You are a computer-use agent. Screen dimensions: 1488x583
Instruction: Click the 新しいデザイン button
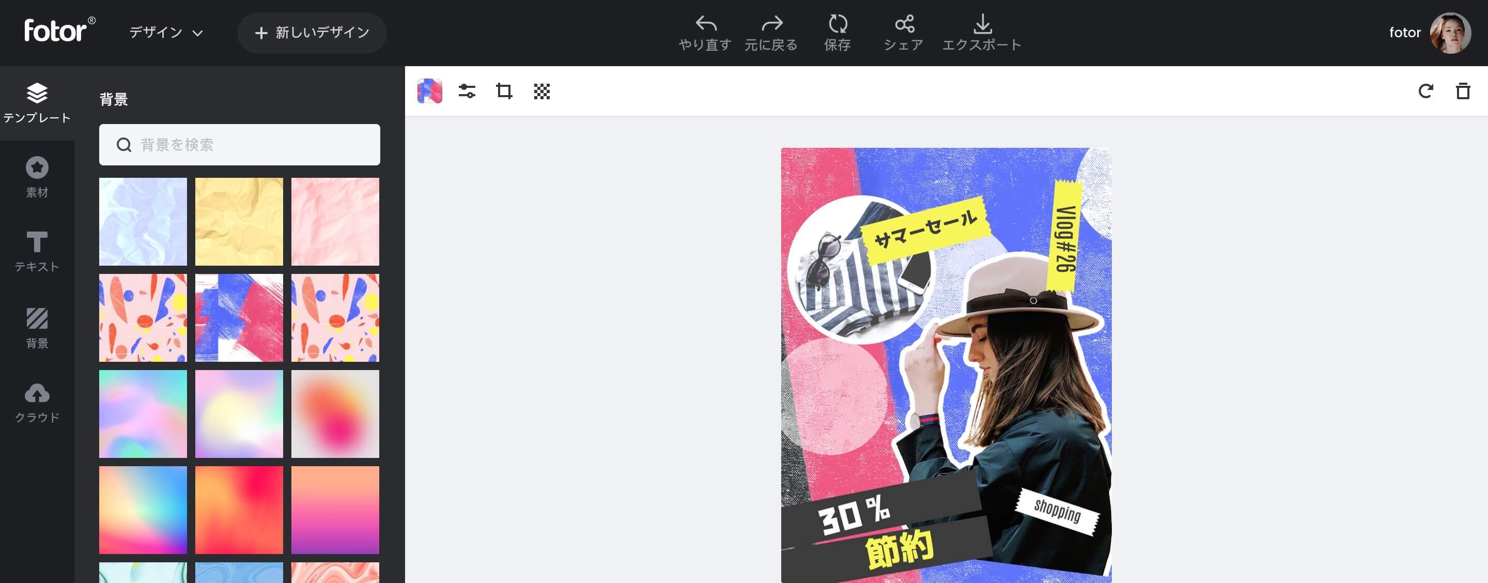pyautogui.click(x=312, y=33)
